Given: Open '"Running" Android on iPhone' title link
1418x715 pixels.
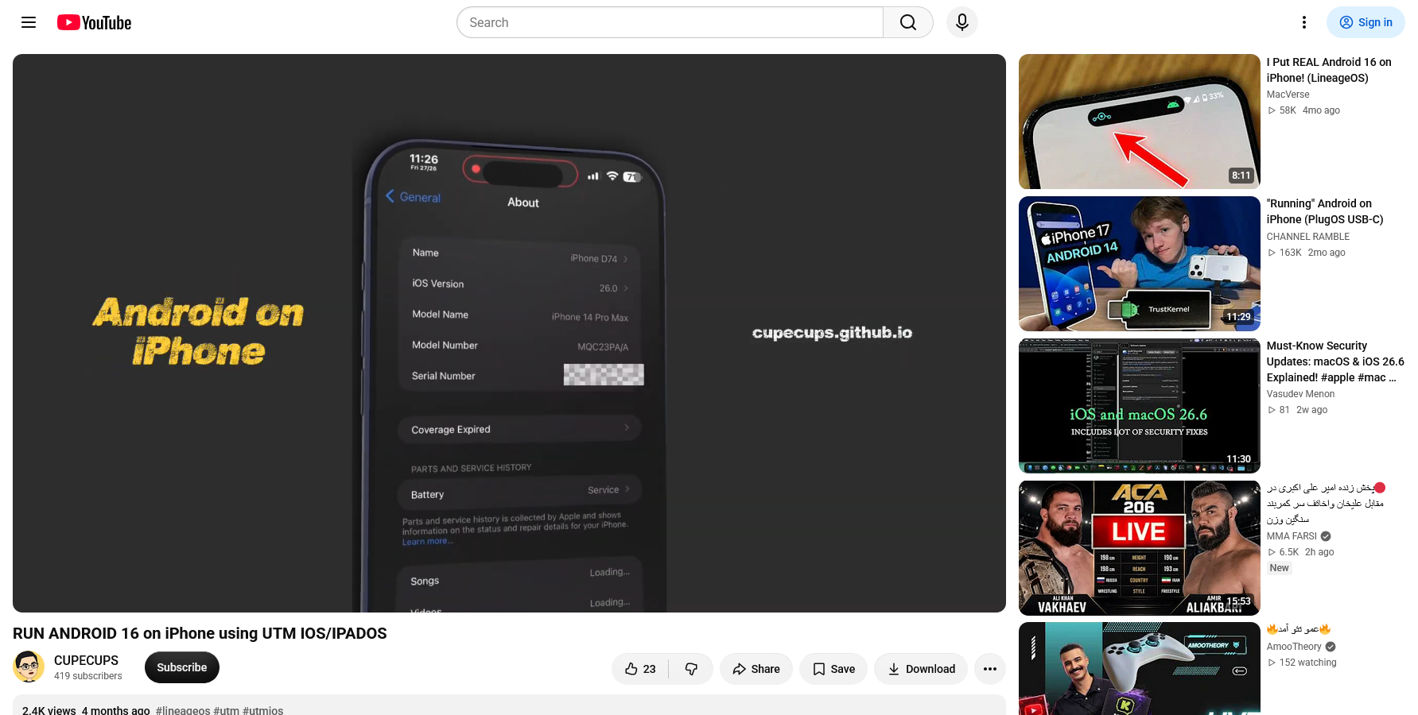Looking at the screenshot, I should (x=1325, y=211).
